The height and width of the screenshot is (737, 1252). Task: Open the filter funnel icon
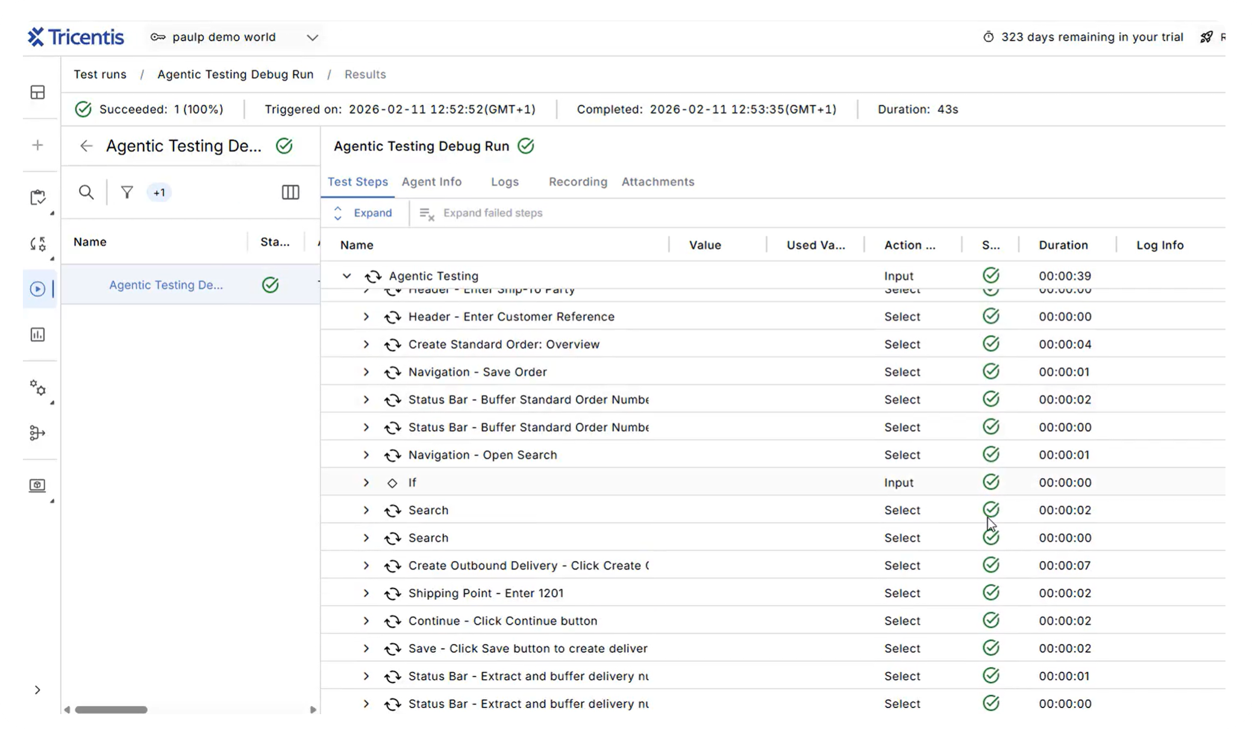(x=127, y=192)
